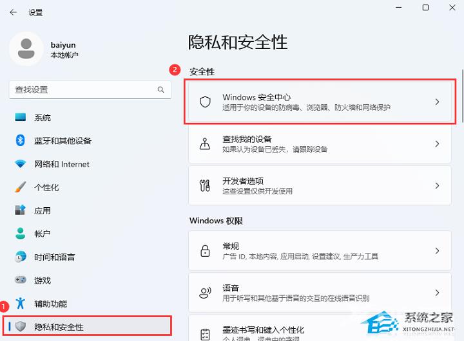464x341 pixels.
Task: Click the 应用 apps icon
Action: (x=21, y=210)
